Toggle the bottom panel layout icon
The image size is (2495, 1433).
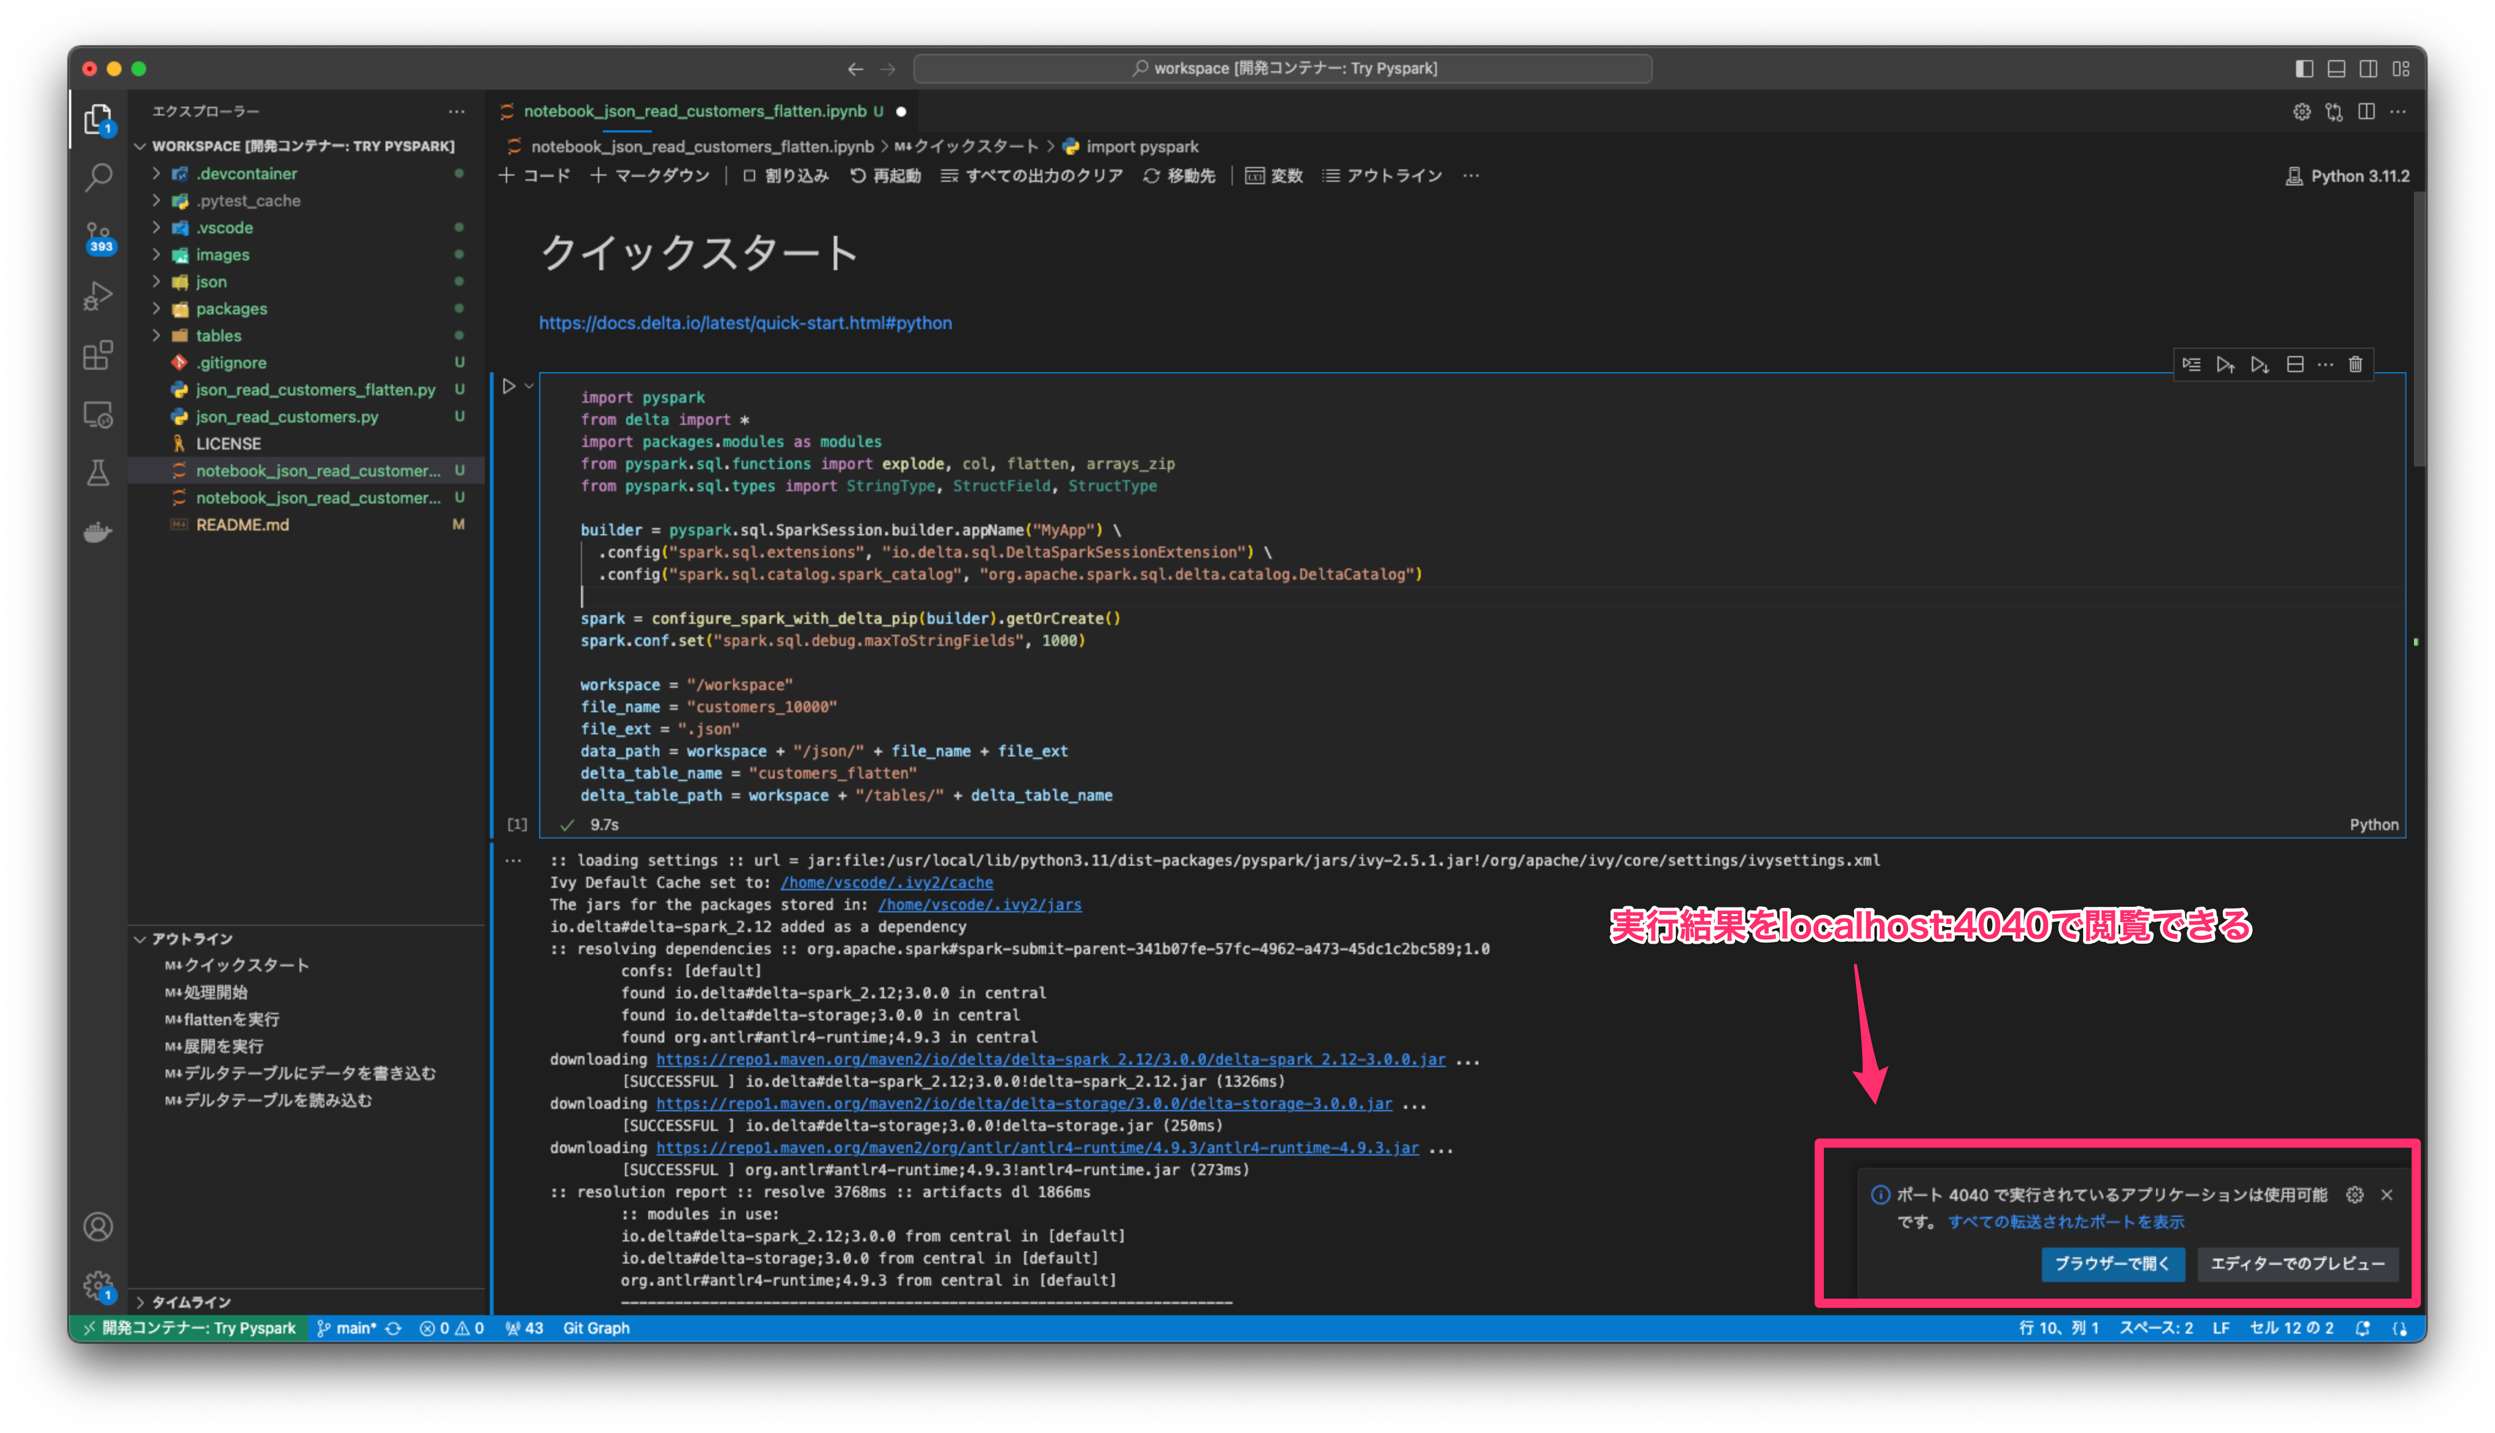coord(2337,68)
